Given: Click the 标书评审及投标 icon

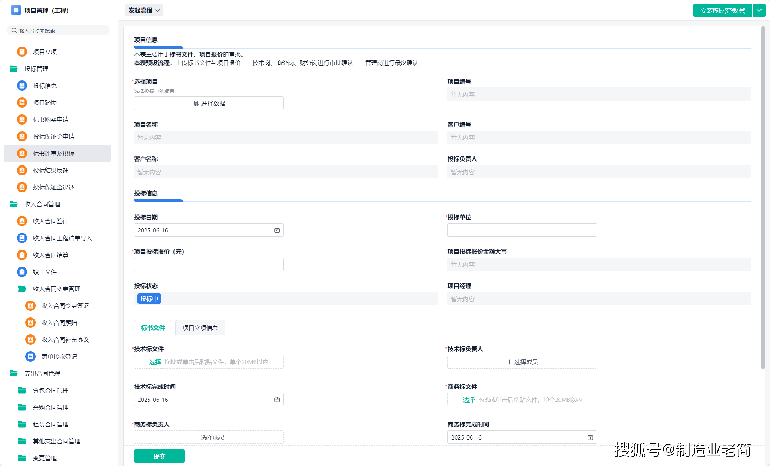Looking at the screenshot, I should coord(22,153).
